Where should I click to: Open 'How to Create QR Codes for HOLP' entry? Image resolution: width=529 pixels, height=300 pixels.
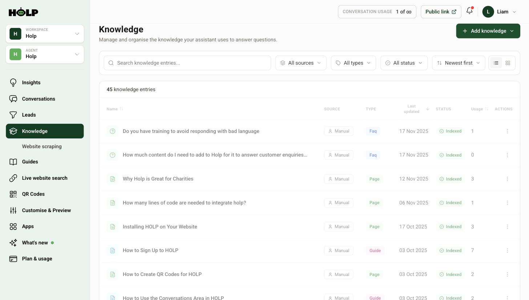(x=162, y=274)
